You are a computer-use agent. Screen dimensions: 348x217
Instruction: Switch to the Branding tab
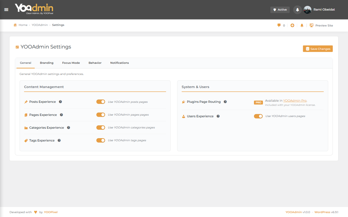coord(47,63)
